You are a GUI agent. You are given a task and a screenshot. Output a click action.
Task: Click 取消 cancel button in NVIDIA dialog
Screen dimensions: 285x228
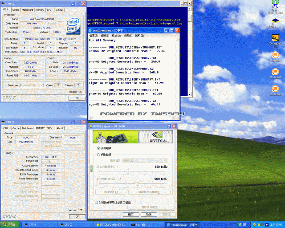[149, 215]
